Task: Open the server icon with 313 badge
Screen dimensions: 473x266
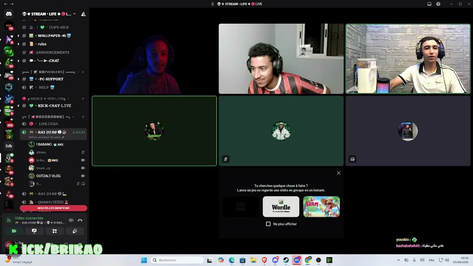Action: 9,122
